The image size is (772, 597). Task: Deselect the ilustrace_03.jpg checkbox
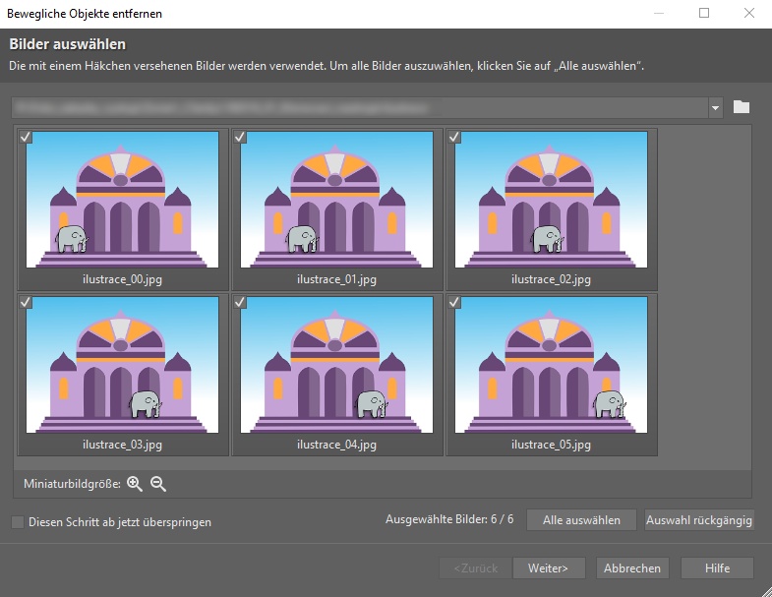pyautogui.click(x=26, y=303)
